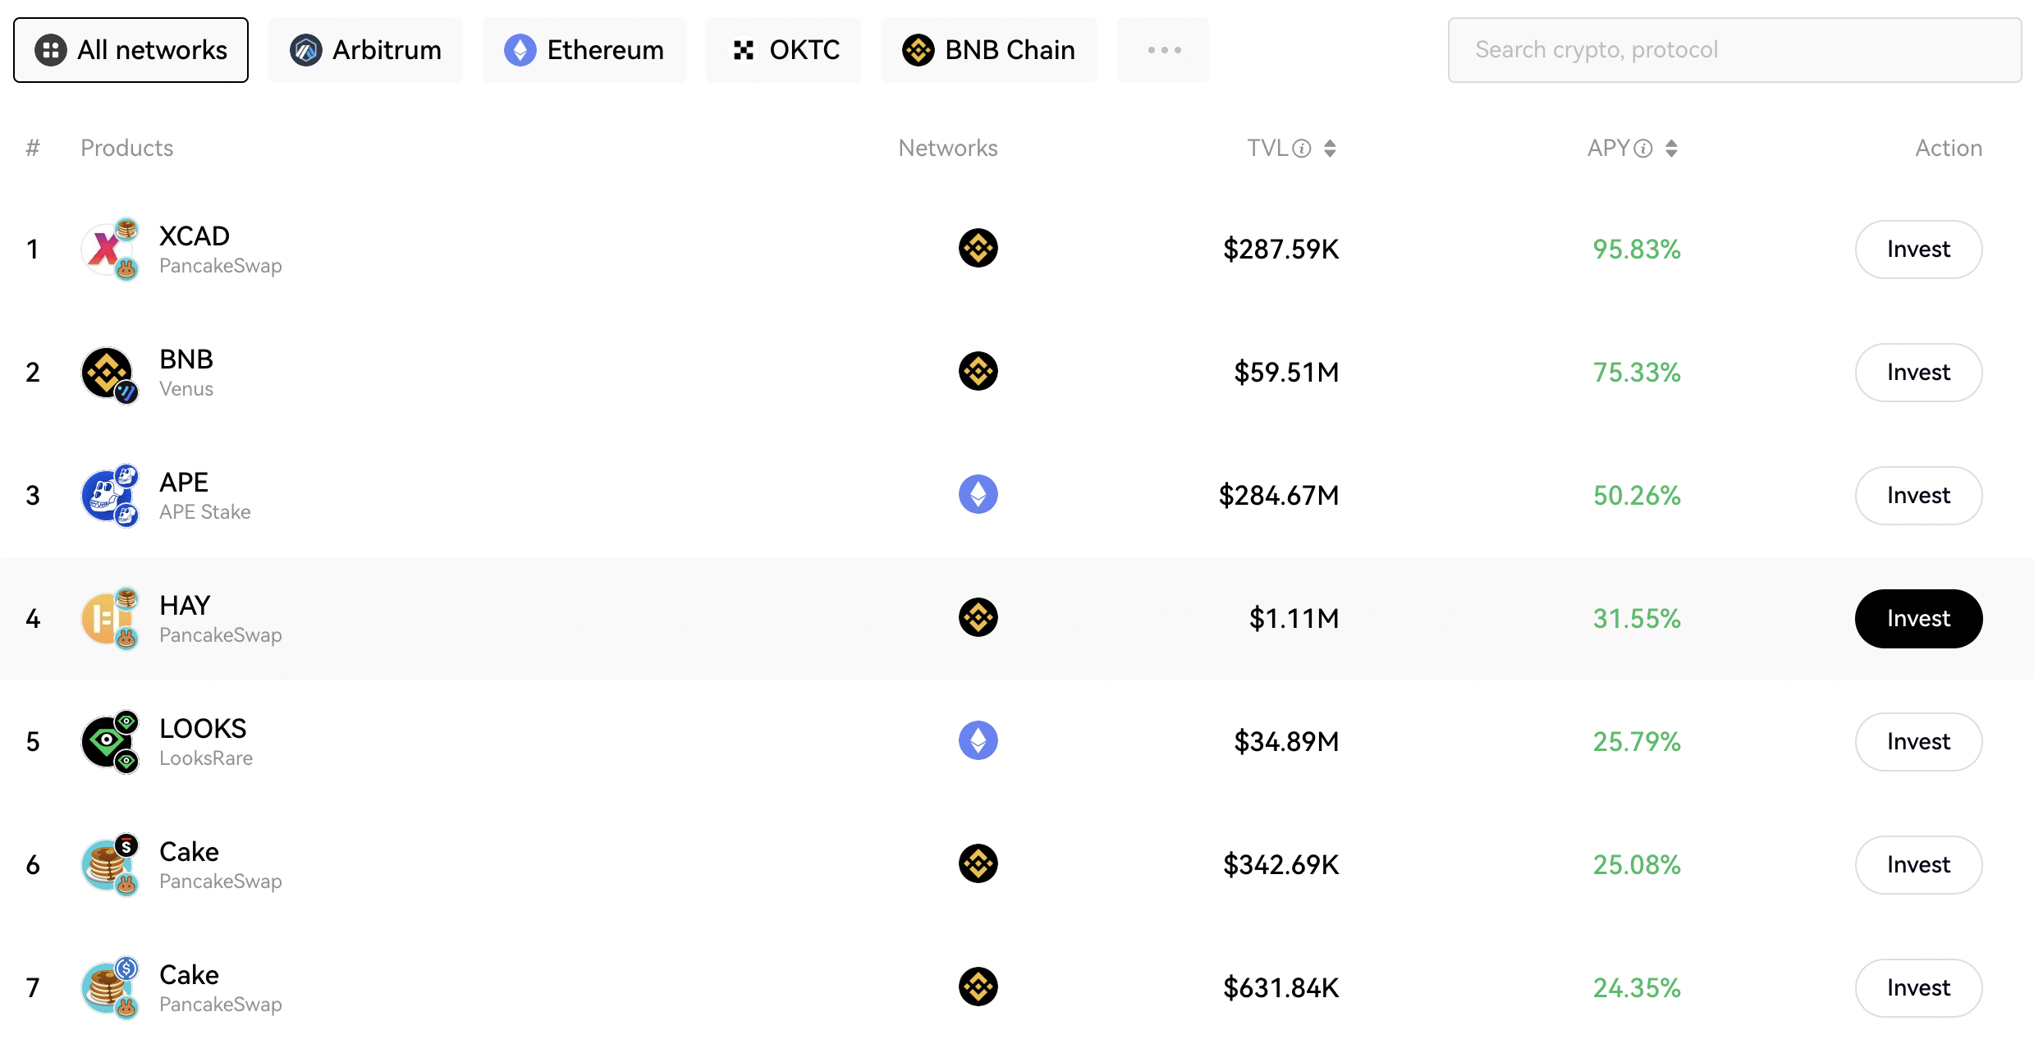Invest in XCAD PancakeSwap product

[1920, 249]
